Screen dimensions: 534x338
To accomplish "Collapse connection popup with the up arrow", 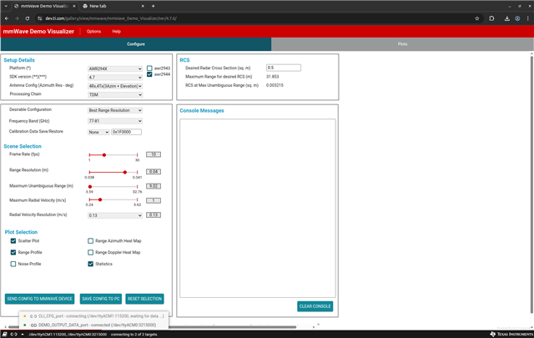I will [x=23, y=335].
